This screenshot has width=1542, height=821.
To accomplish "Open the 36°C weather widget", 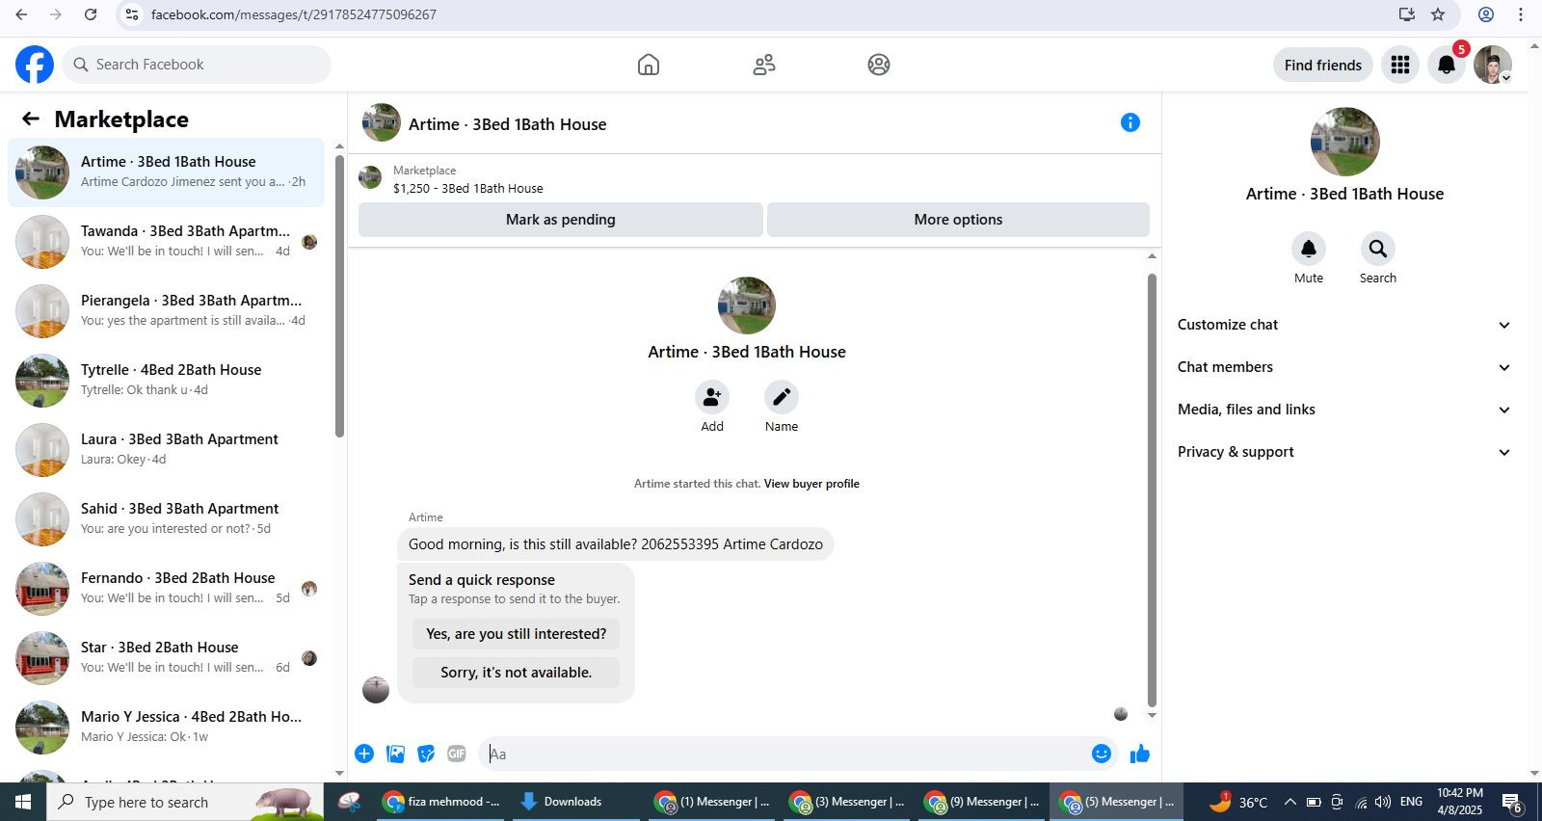I will [x=1238, y=802].
